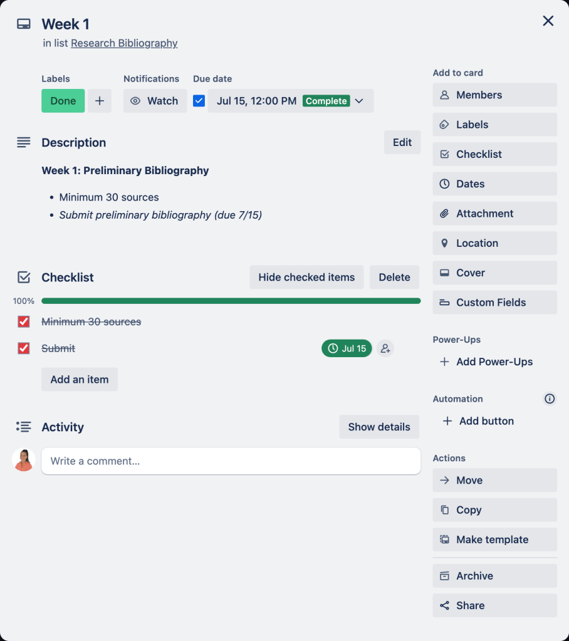Click the Automation info icon
Viewport: 569px width, 641px height.
click(550, 399)
